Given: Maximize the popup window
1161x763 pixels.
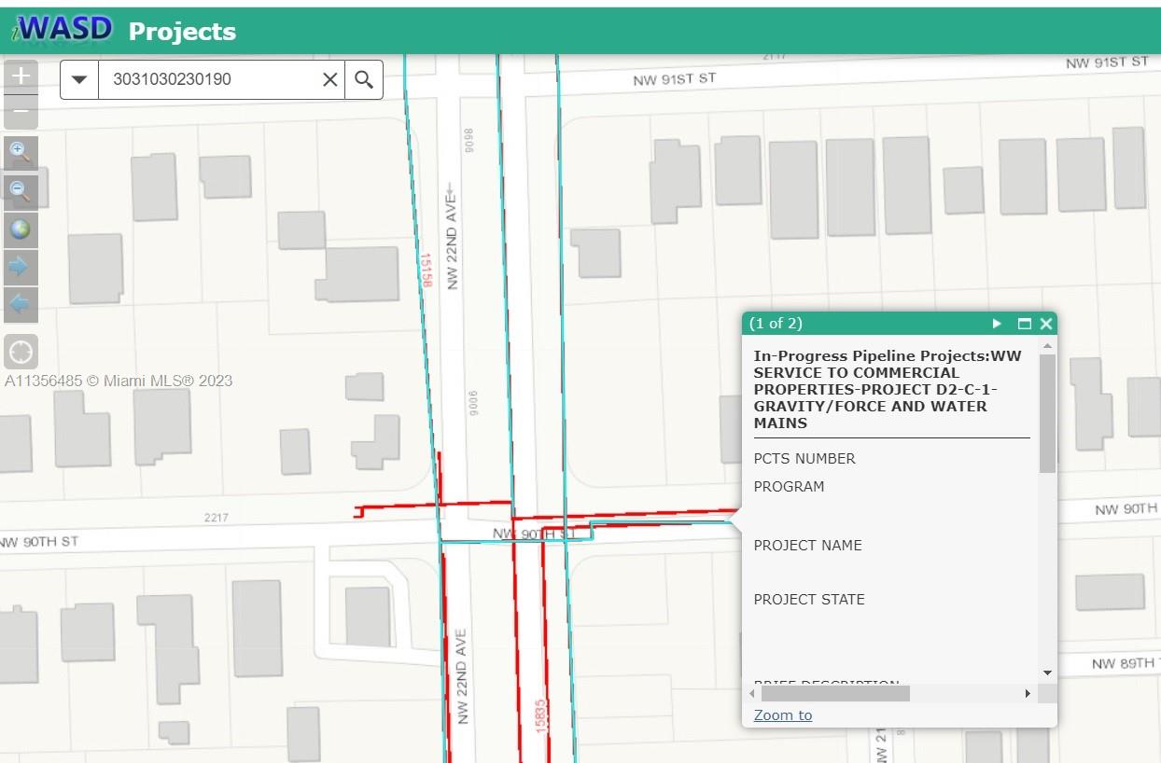Looking at the screenshot, I should (x=1025, y=324).
